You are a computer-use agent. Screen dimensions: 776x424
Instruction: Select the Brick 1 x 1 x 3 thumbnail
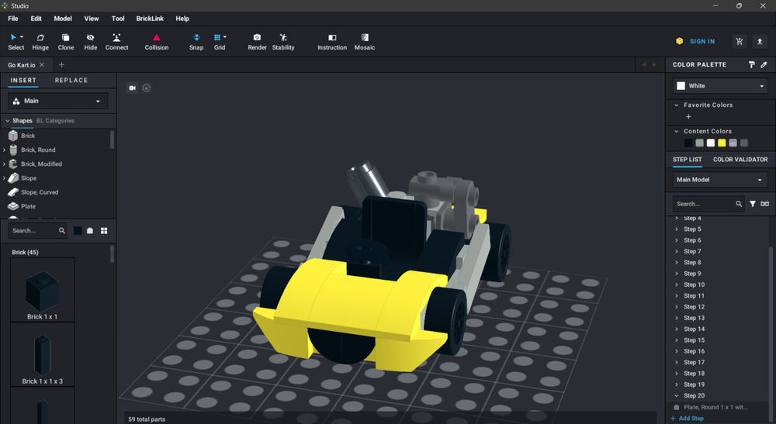click(x=43, y=354)
